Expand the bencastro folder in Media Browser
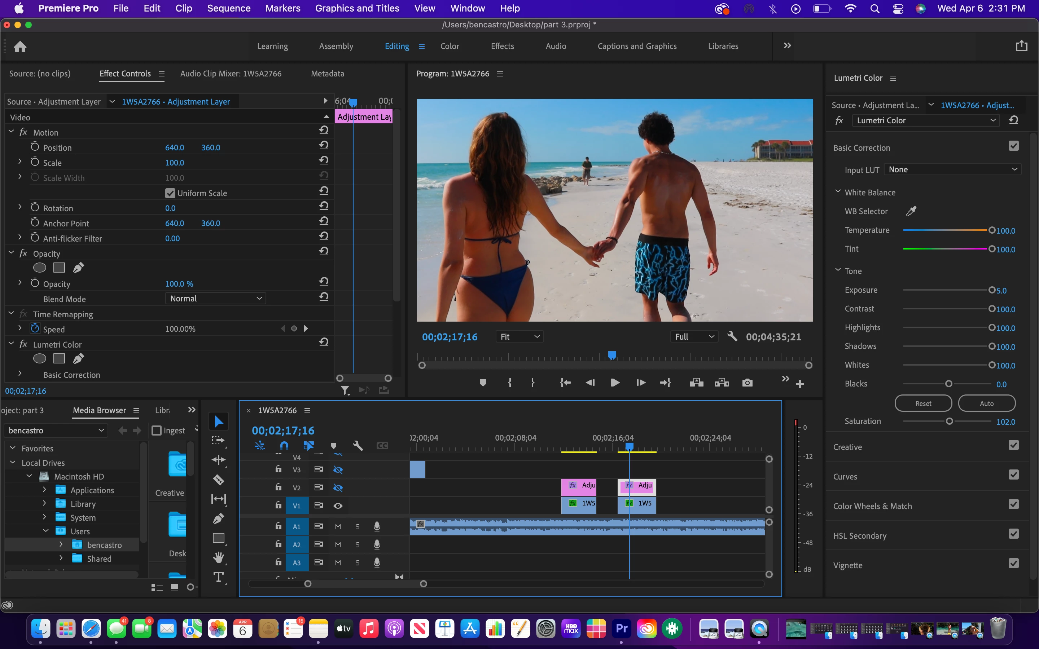This screenshot has width=1039, height=649. coord(61,545)
